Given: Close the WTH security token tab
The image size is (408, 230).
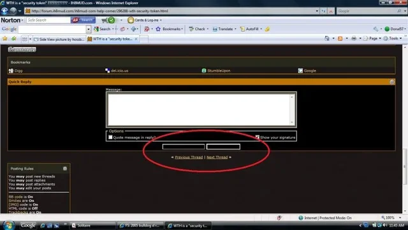Looking at the screenshot, I should click(136, 39).
